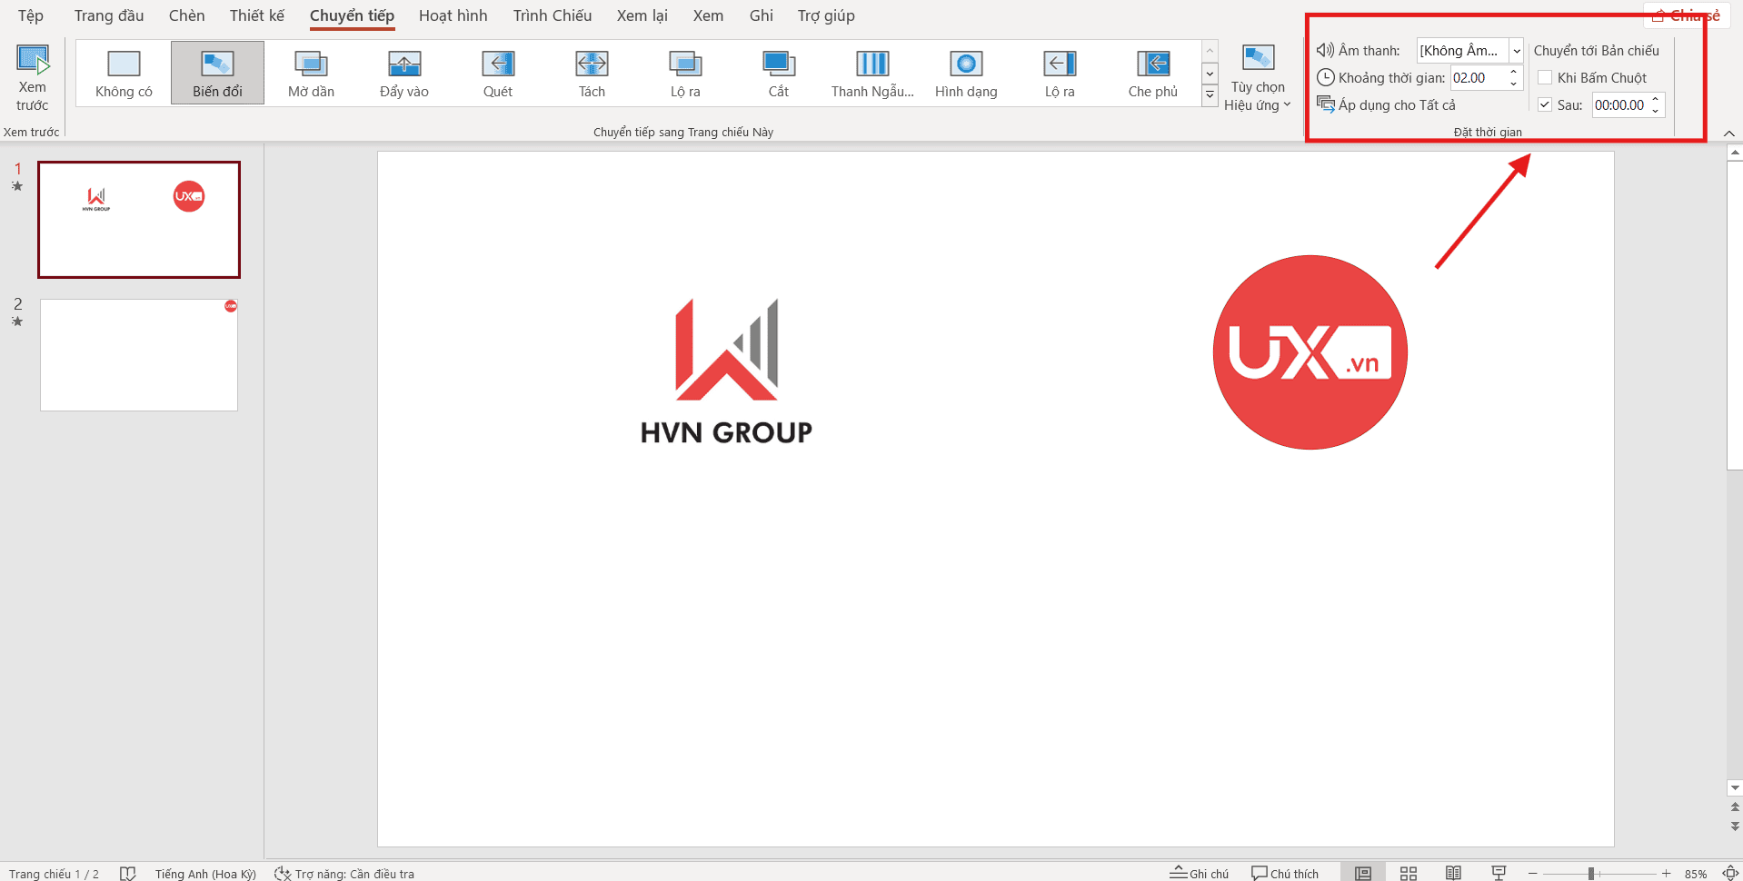
Task: Click the transition star under slide 2
Action: 17,322
